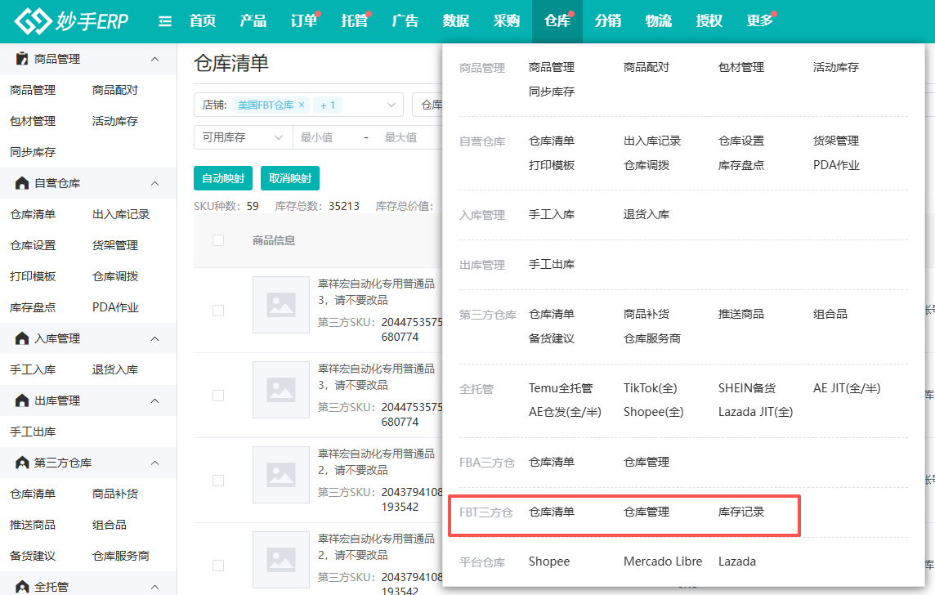935x595 pixels.
Task: Click the 商品管理 clipboard icon in sidebar
Action: pyautogui.click(x=22, y=58)
